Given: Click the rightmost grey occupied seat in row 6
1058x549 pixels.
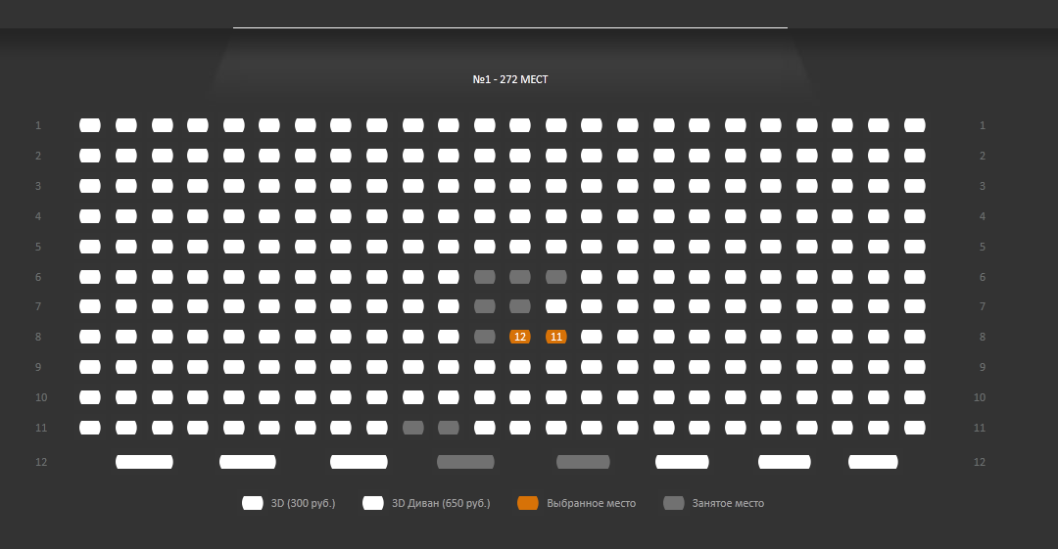Looking at the screenshot, I should click(x=556, y=277).
